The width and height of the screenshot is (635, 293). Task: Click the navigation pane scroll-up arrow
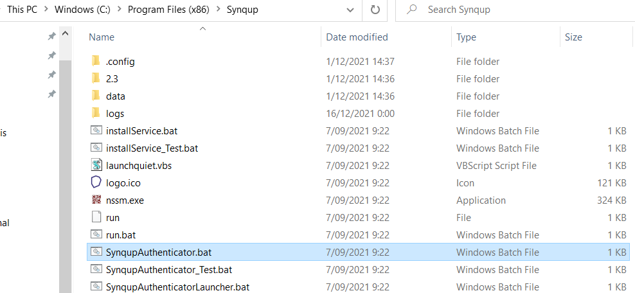click(x=65, y=34)
